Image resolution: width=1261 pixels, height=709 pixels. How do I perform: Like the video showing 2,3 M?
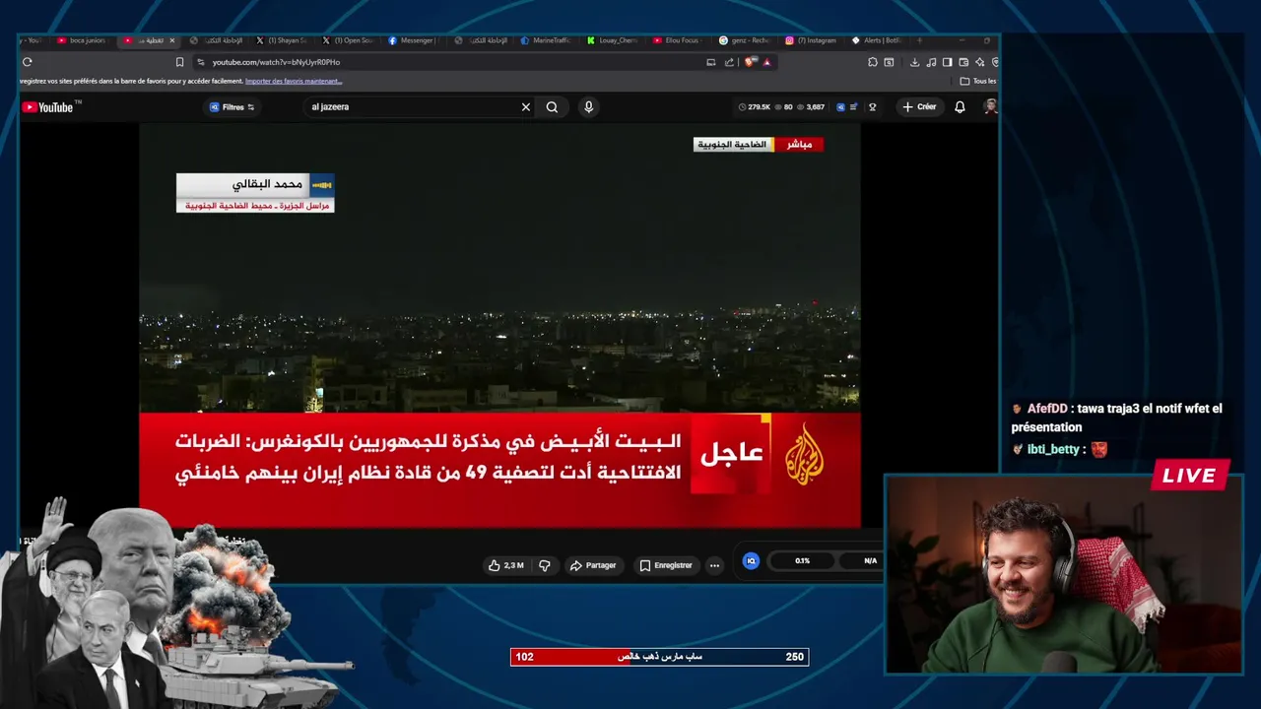506,565
